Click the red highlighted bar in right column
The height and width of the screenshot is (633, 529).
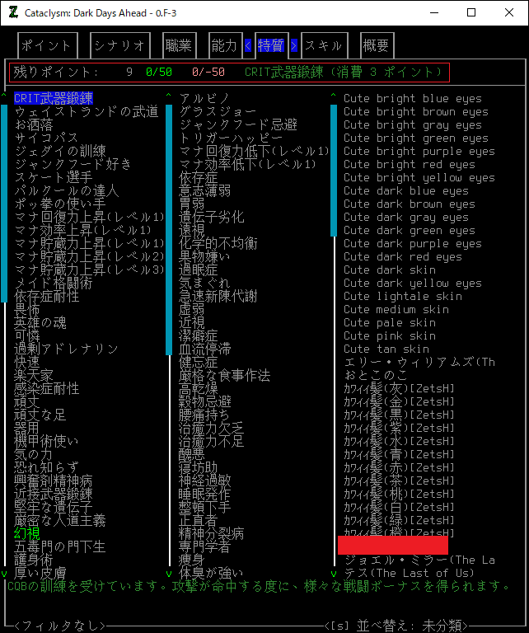pyautogui.click(x=392, y=545)
